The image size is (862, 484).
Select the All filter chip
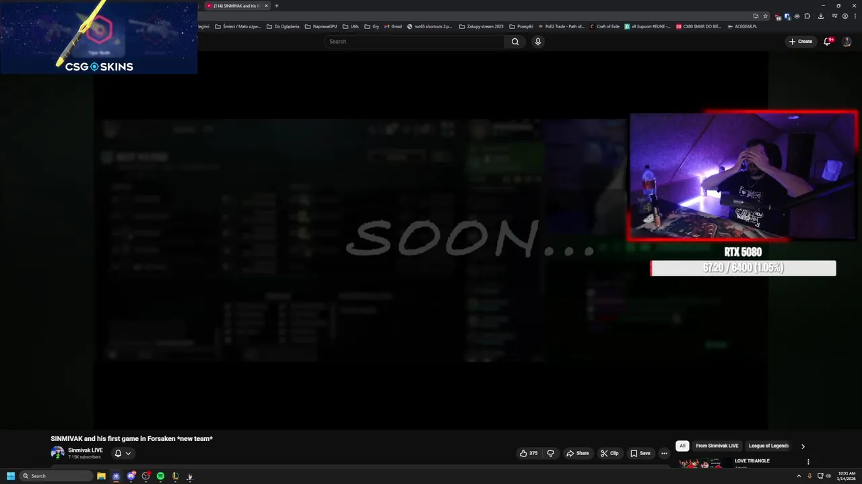[682, 446]
